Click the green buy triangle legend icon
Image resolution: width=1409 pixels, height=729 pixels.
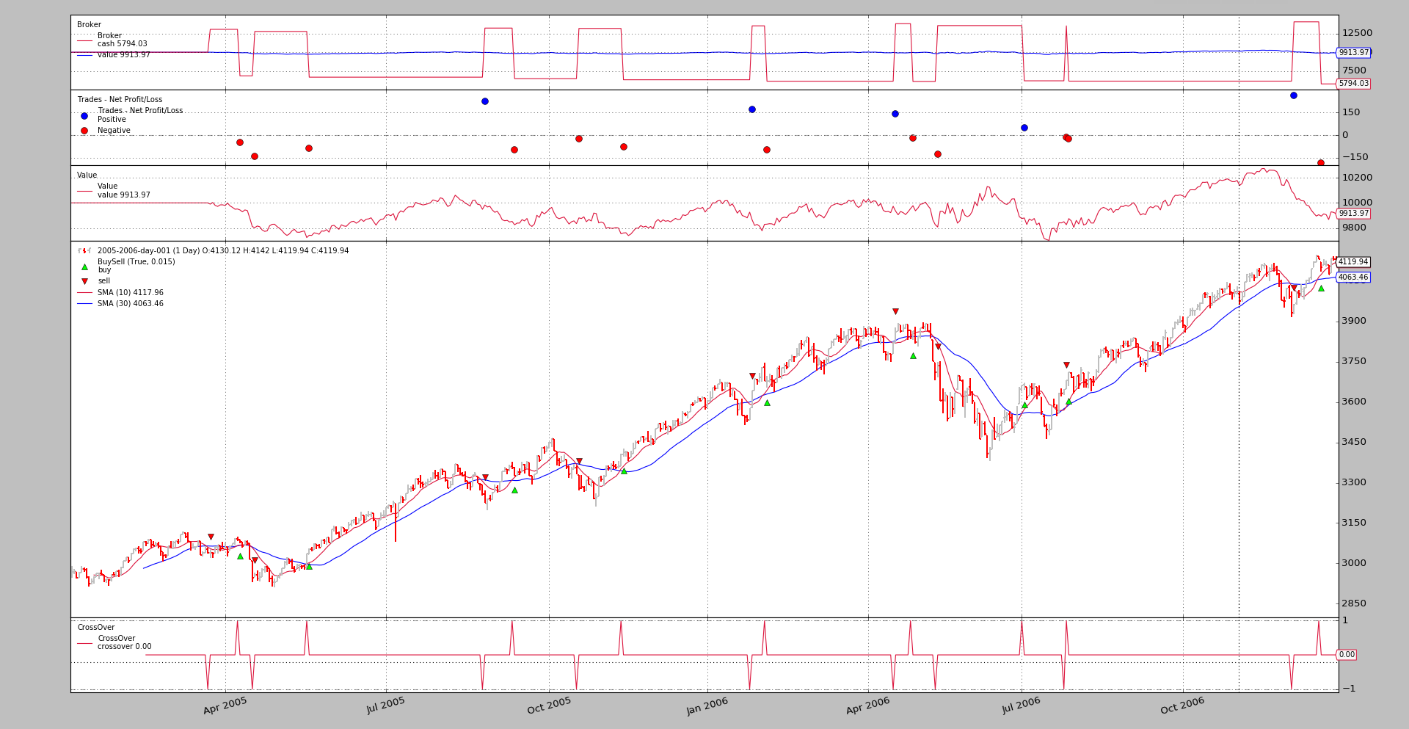point(84,267)
